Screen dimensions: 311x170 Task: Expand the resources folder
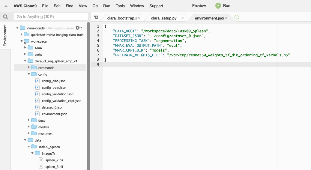[x=28, y=133]
